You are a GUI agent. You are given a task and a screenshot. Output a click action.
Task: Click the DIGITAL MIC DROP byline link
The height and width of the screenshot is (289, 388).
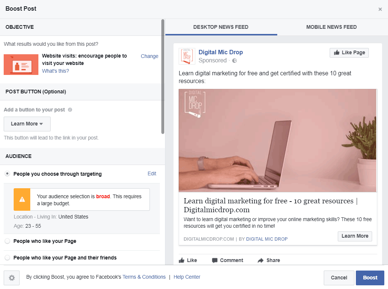267,239
